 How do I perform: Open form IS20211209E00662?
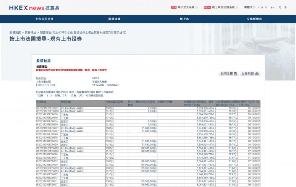tap(47, 161)
